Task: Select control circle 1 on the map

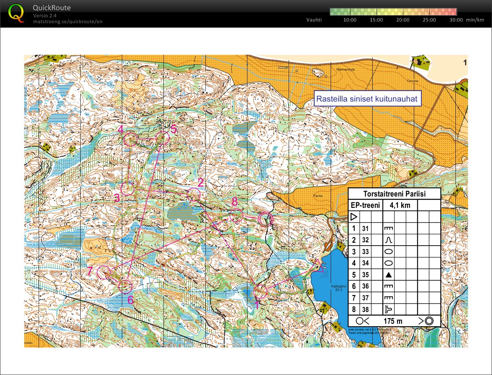Action: 260,291
